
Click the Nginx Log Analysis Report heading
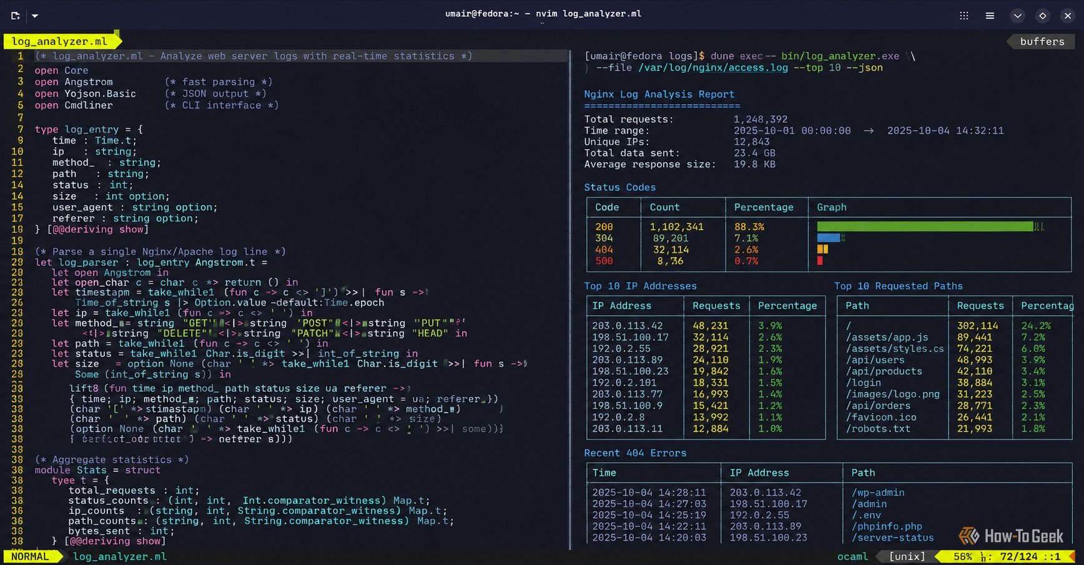point(659,94)
